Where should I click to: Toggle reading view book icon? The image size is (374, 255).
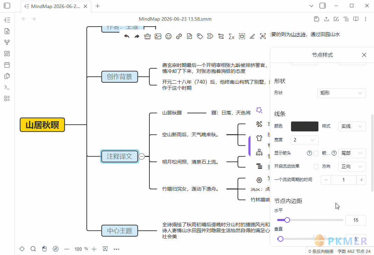356,19
